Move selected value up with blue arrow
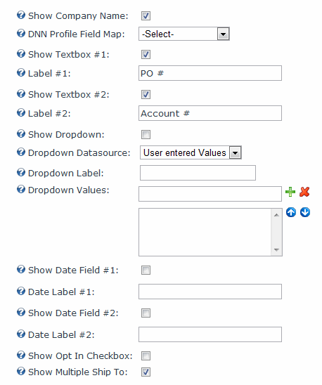Image resolution: width=322 pixels, height=385 pixels. [291, 212]
